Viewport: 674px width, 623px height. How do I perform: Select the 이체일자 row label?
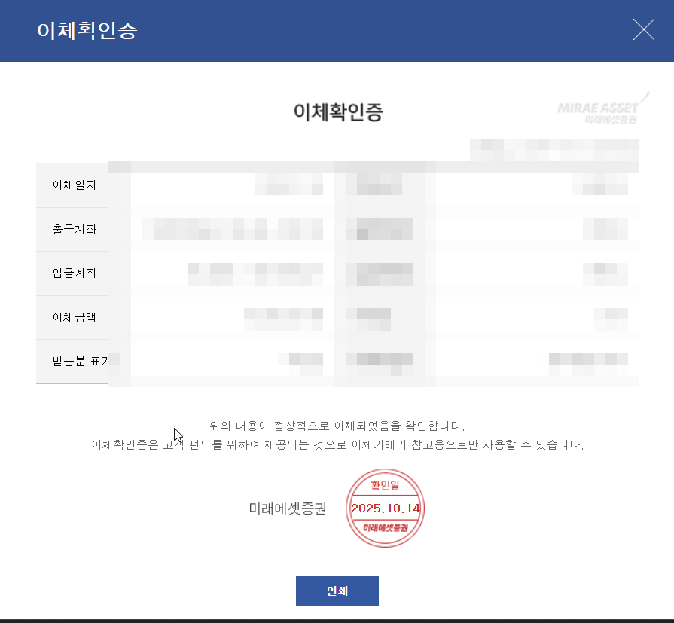[x=75, y=185]
